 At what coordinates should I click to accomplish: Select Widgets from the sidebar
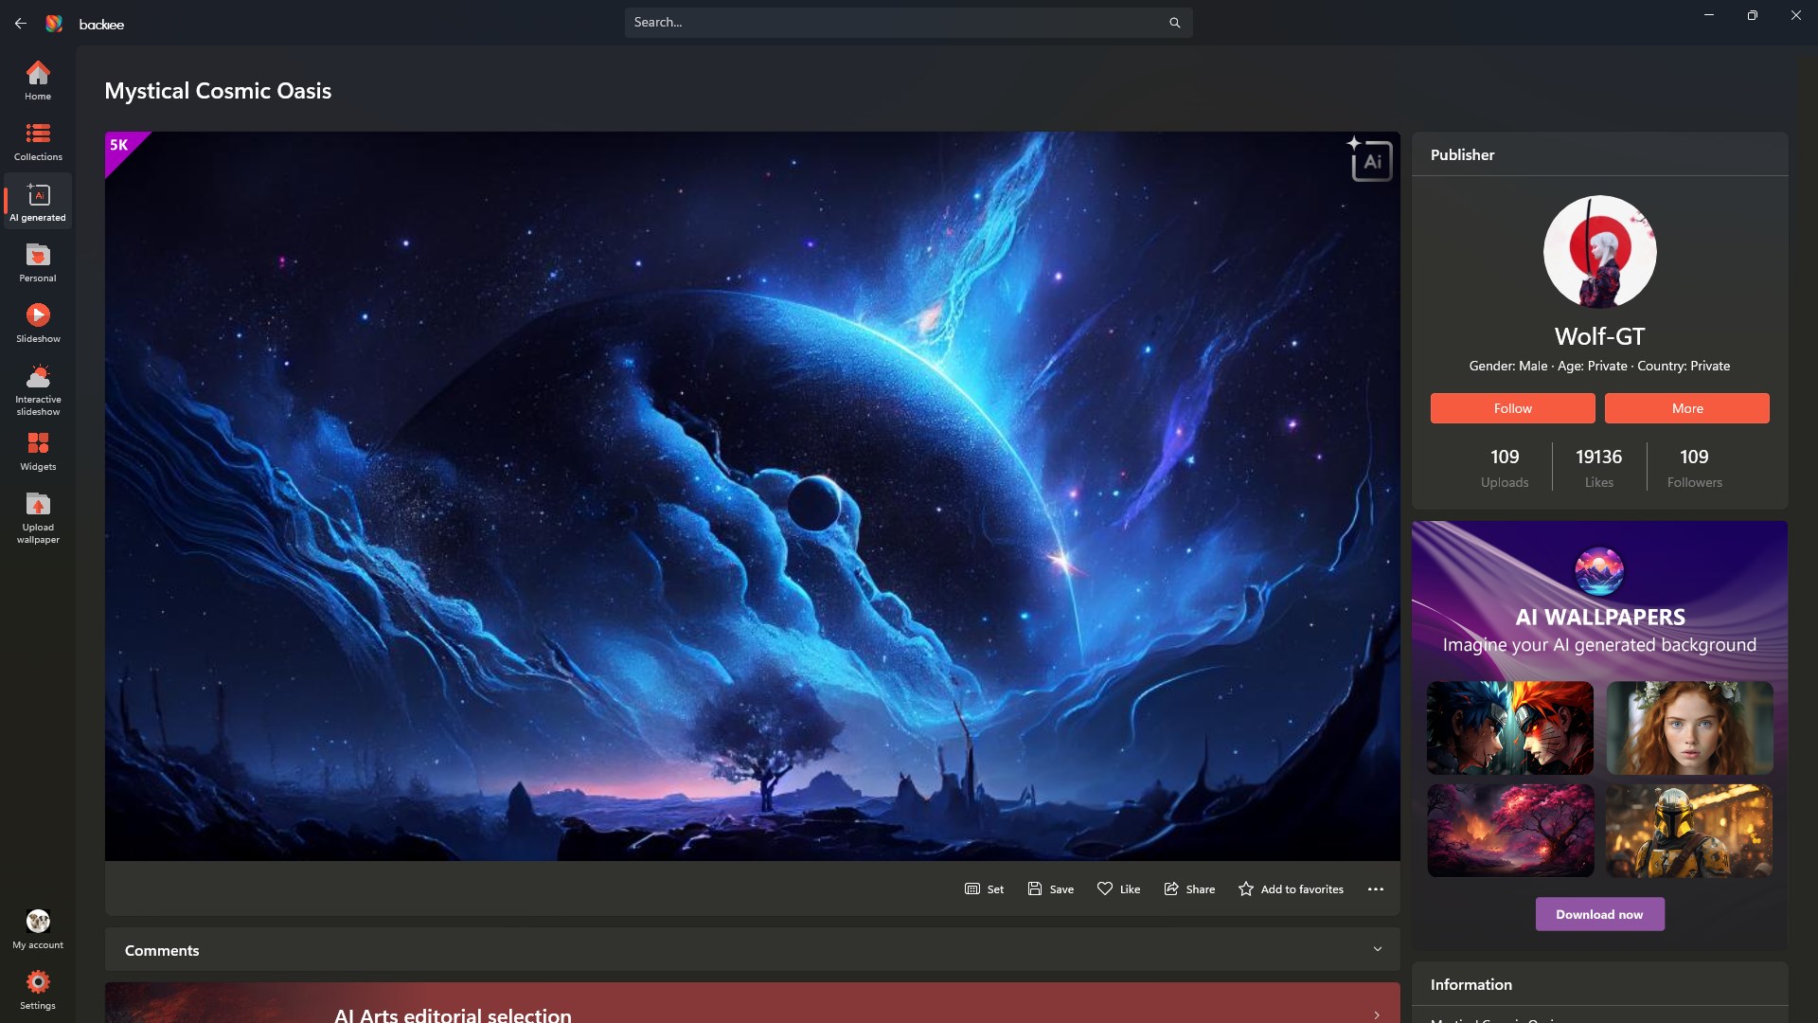38,451
